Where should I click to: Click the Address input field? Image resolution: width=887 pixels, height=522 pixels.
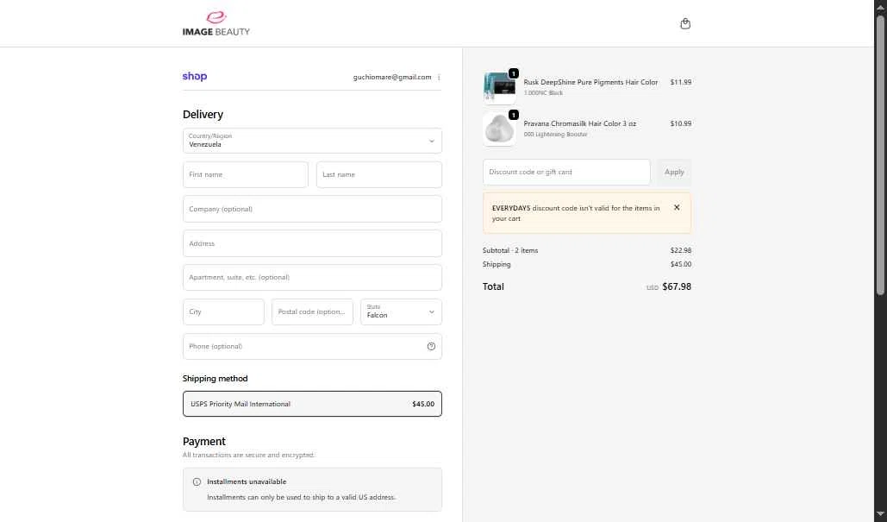(x=312, y=243)
